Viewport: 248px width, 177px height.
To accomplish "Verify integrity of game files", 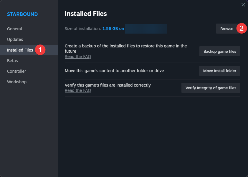I will pos(211,88).
